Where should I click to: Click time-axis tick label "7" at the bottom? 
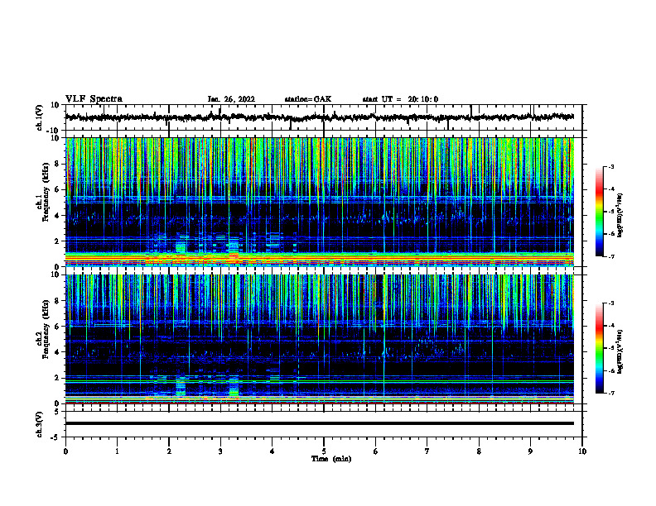(x=427, y=451)
